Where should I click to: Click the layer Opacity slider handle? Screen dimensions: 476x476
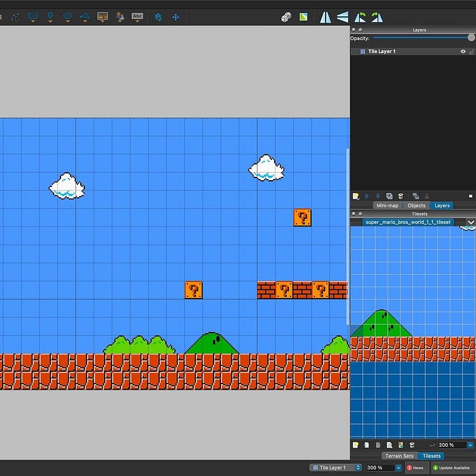[471, 38]
